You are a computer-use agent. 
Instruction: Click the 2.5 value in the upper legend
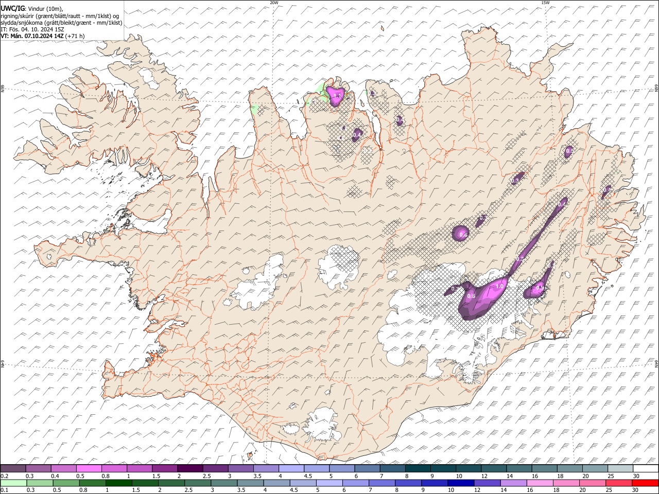pos(206,476)
